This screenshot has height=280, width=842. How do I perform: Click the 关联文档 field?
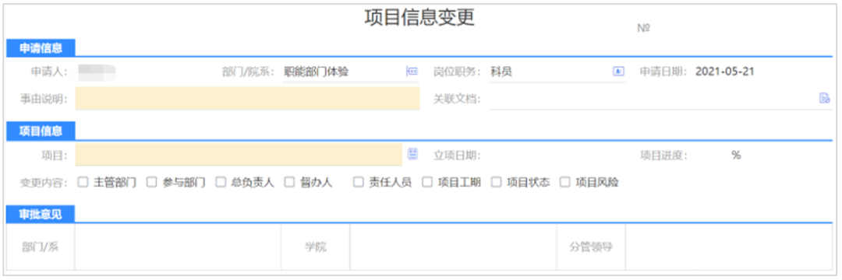click(660, 99)
